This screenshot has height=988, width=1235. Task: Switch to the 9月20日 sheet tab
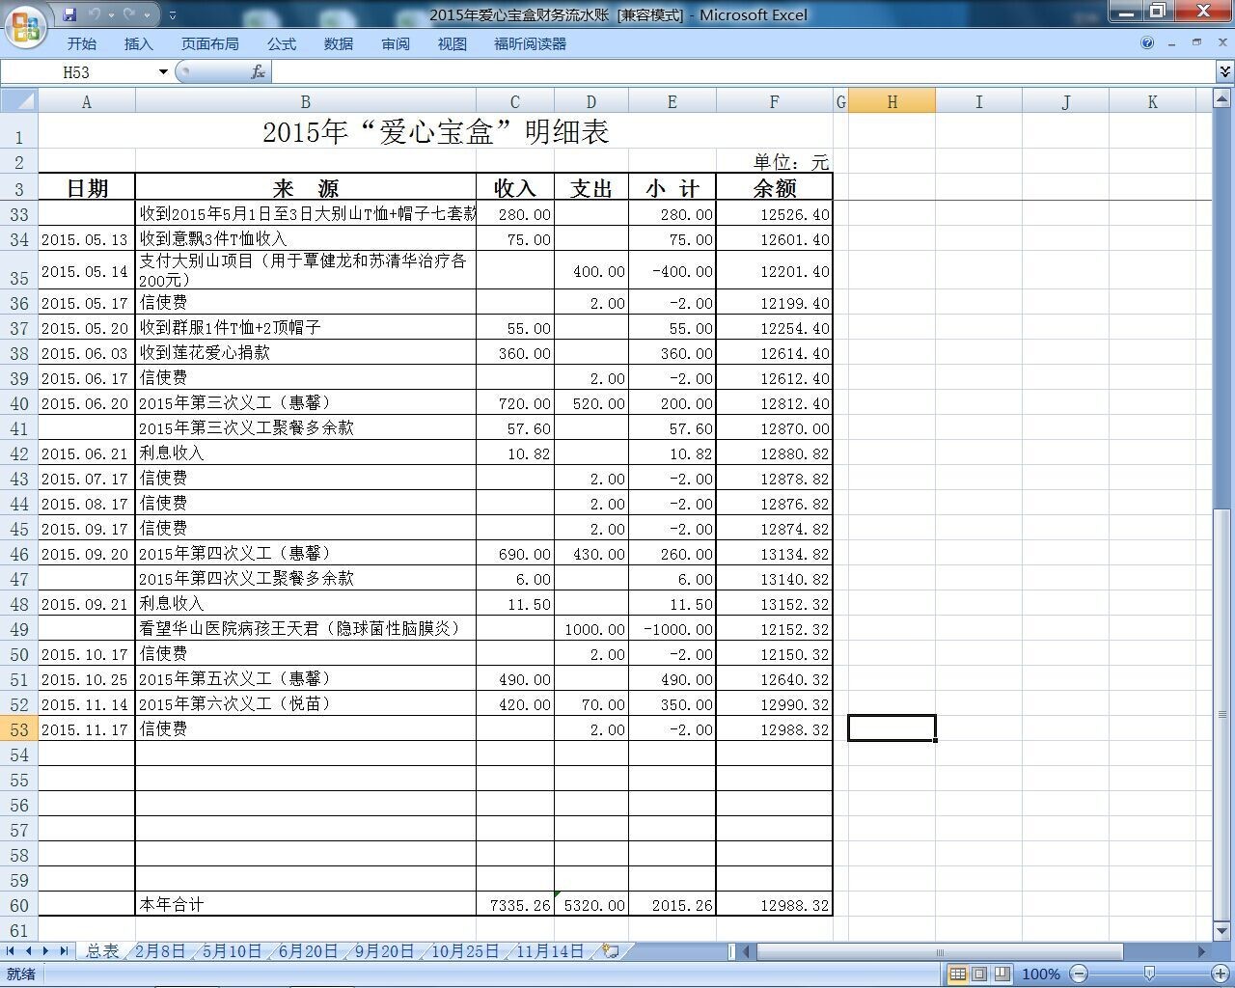point(384,951)
